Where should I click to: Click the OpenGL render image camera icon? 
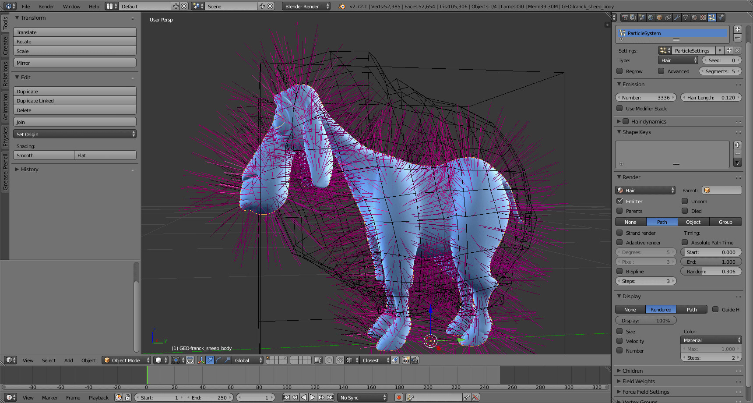[406, 360]
